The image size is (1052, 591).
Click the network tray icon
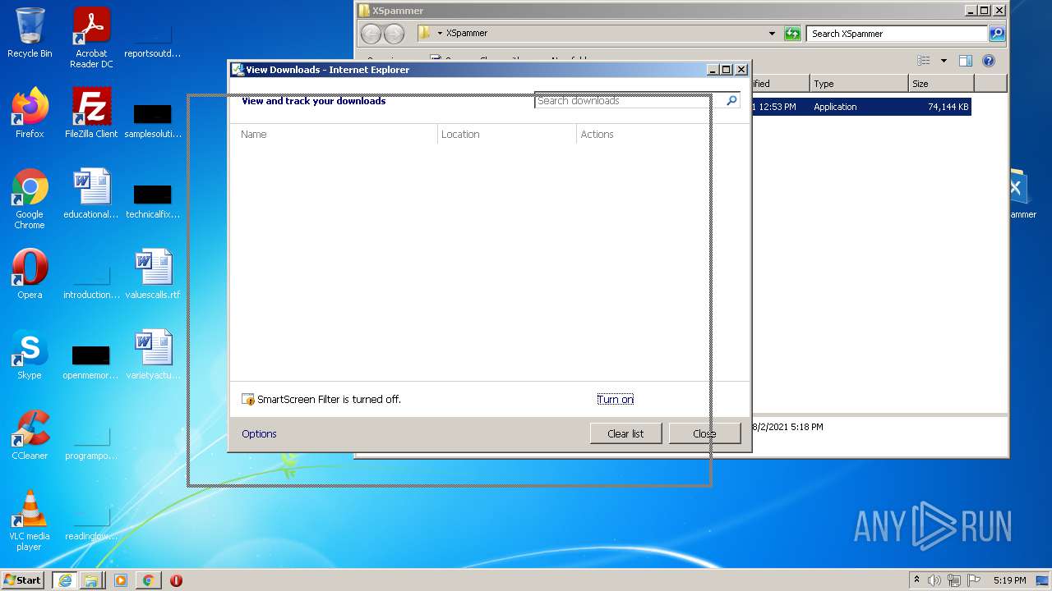954,580
